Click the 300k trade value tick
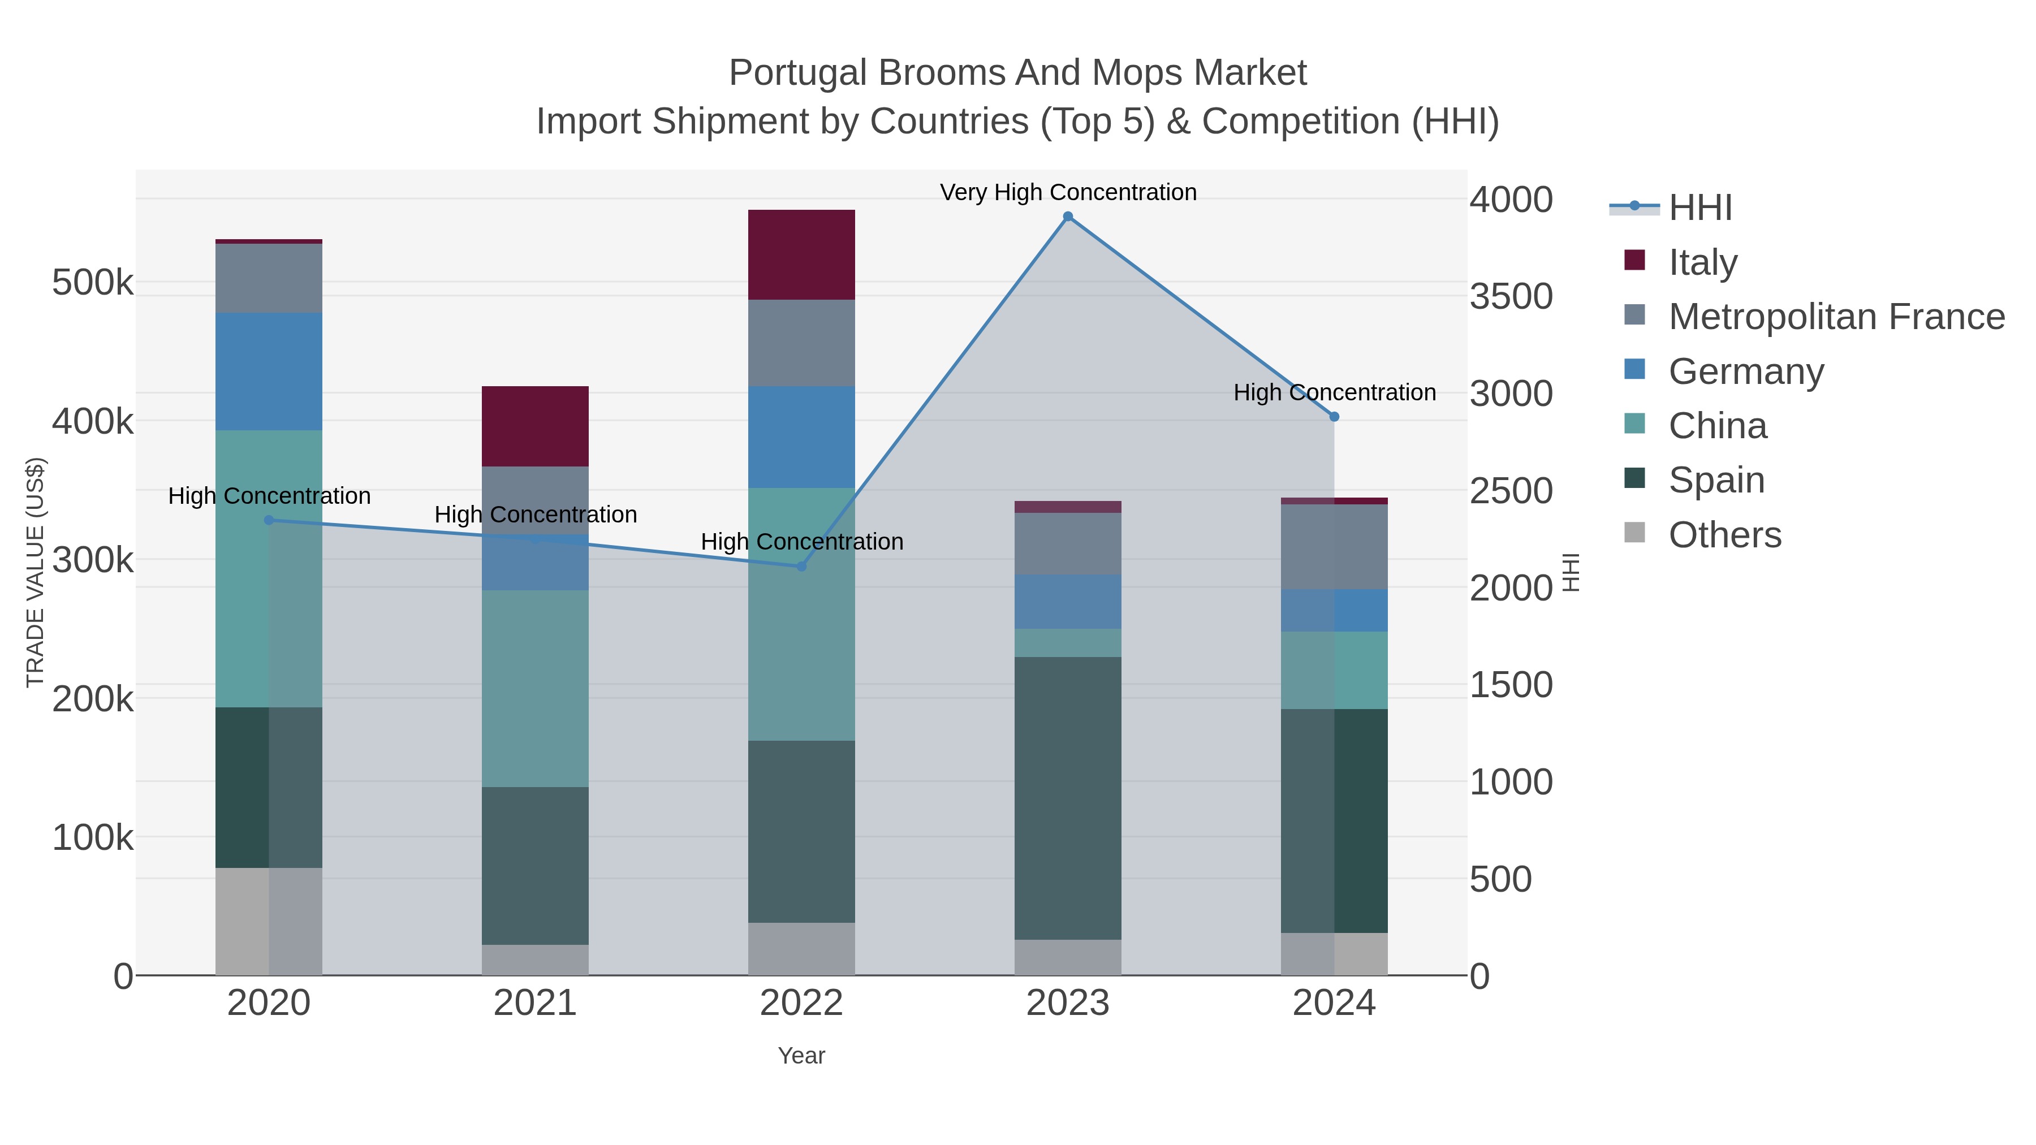The width and height of the screenshot is (2036, 1145). tap(93, 559)
